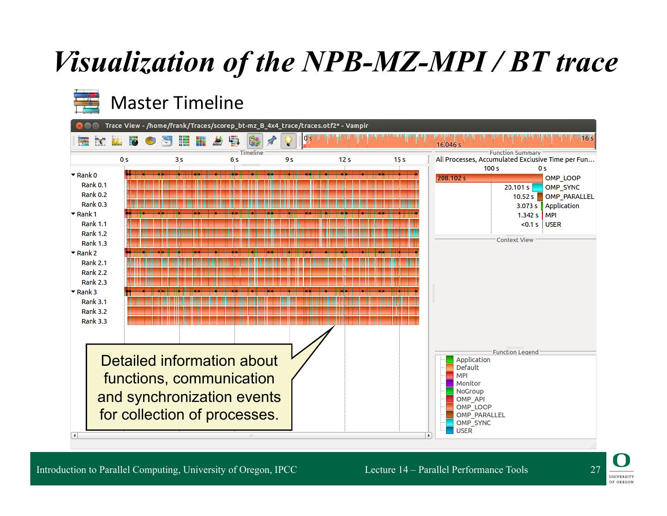Open the Master Timeline chart icon
This screenshot has height=516, width=667.
pyautogui.click(x=83, y=141)
